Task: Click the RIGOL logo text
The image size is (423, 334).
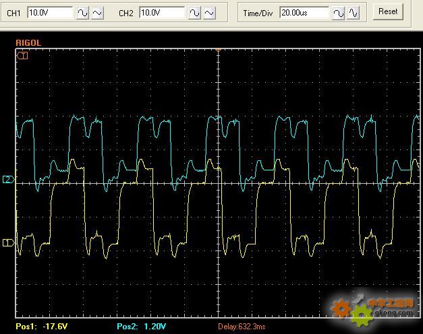Action: [28, 43]
